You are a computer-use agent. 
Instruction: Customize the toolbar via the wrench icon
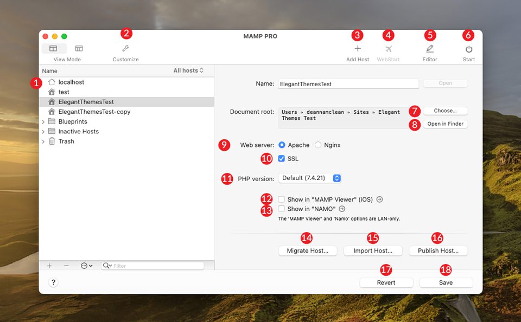125,49
